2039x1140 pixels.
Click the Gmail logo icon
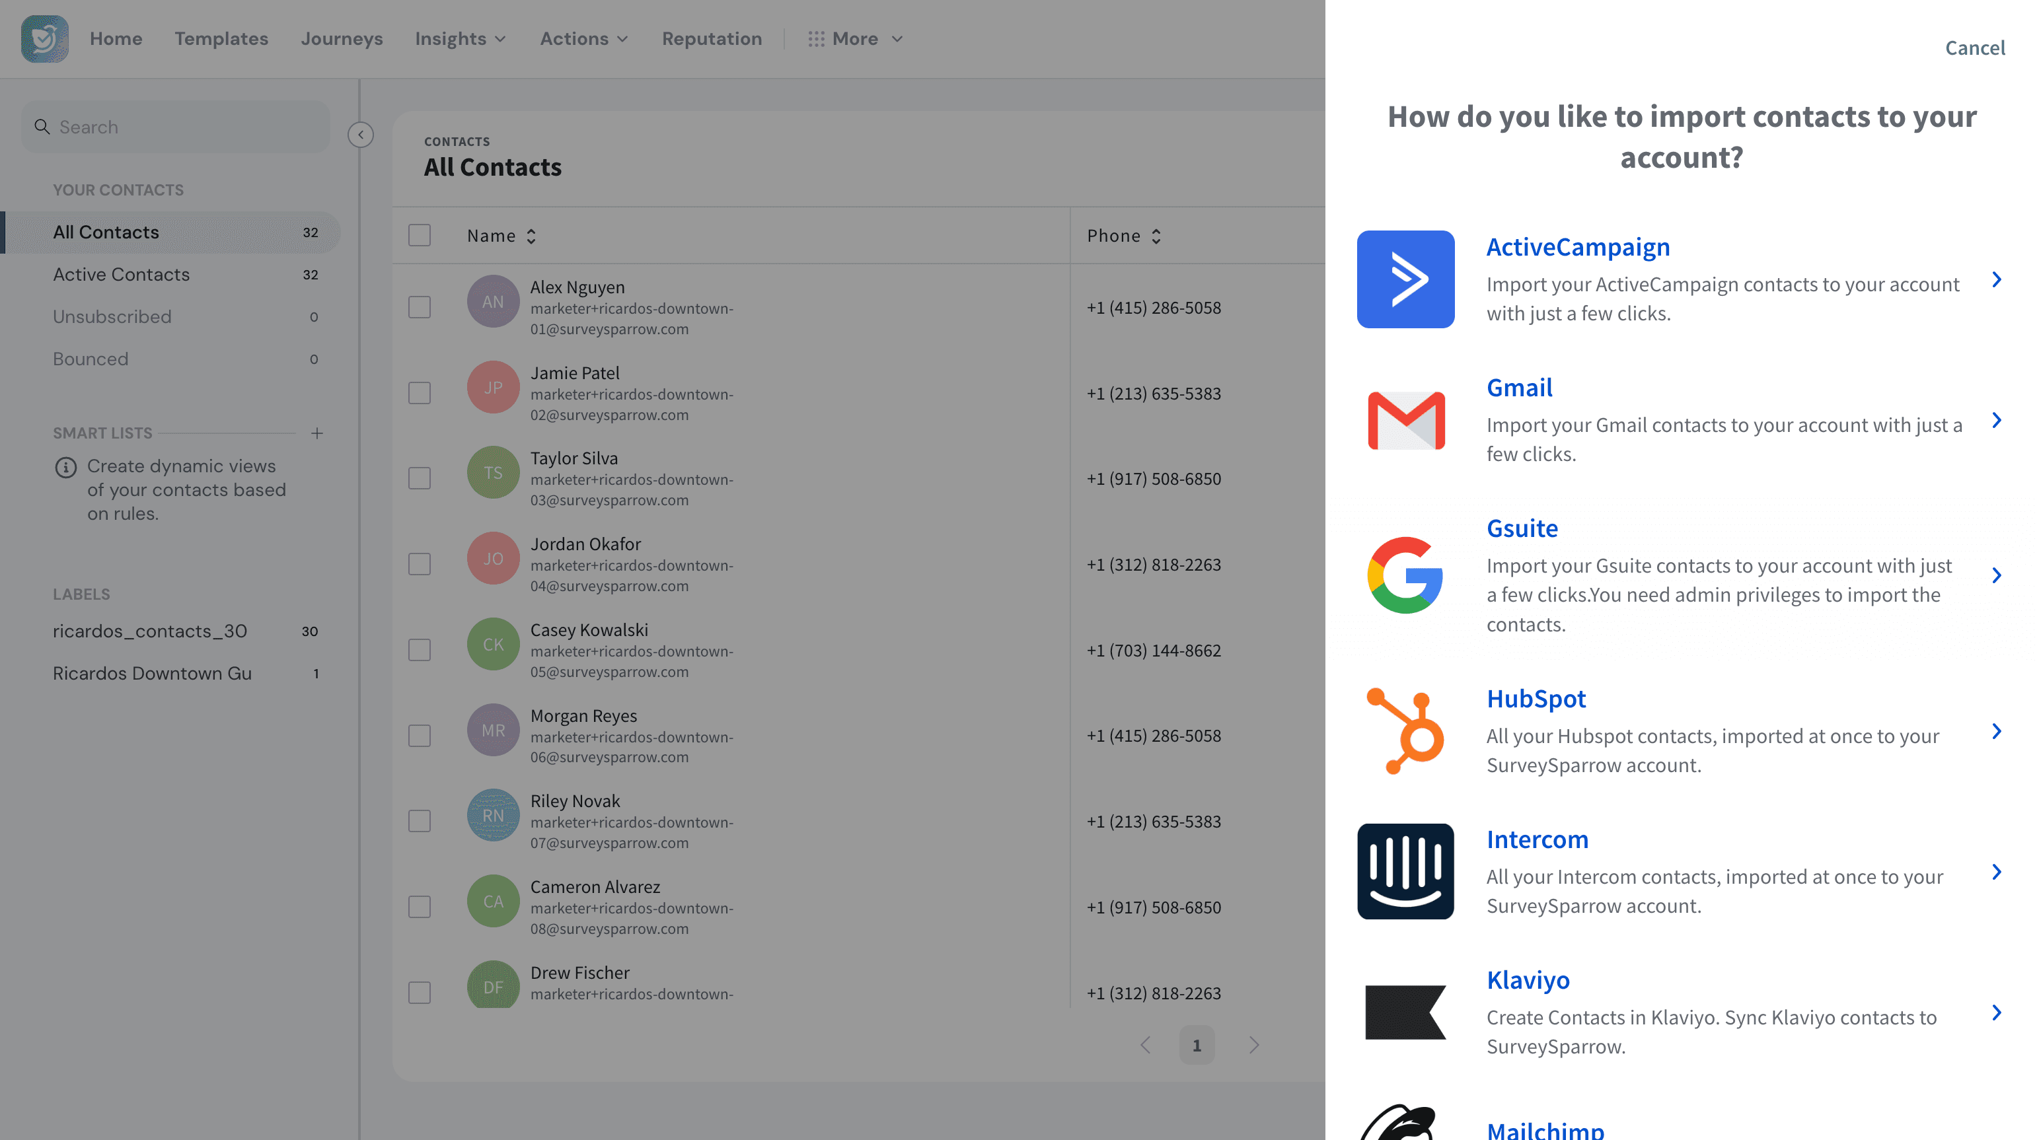[x=1406, y=420]
